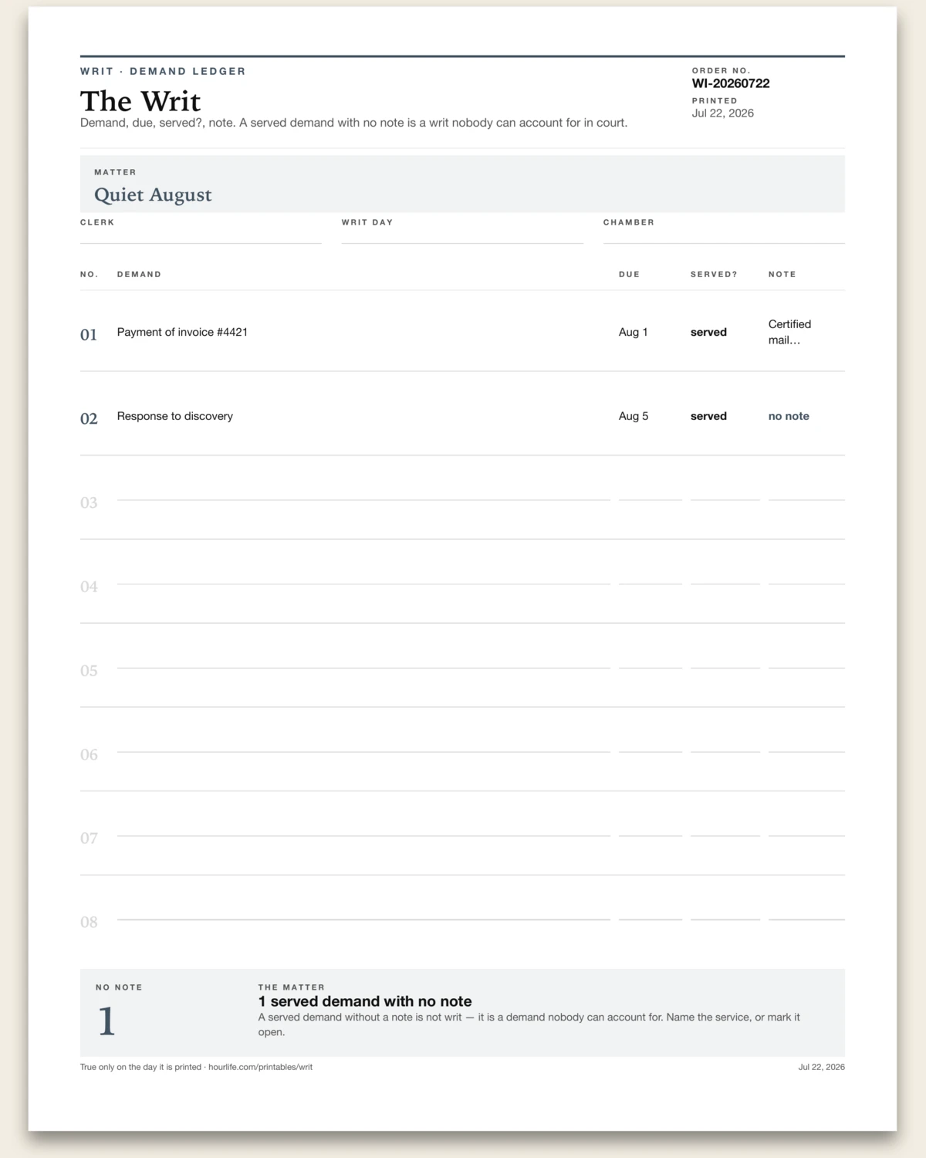Click the '1 served demand with no note' summary
The height and width of the screenshot is (1158, 926).
[x=365, y=1001]
